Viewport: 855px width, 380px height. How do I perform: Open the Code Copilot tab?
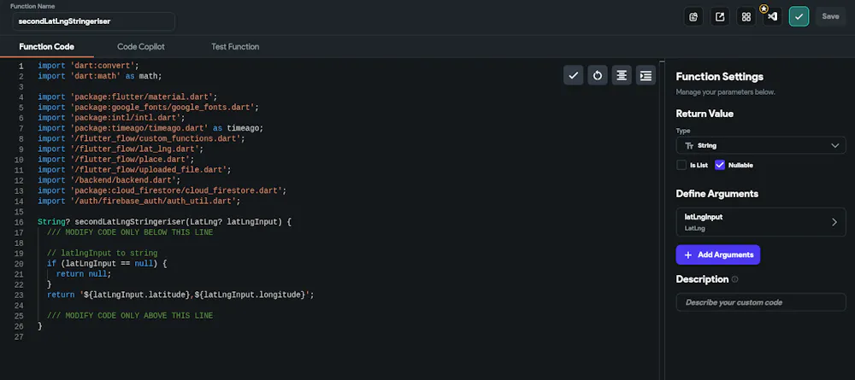(141, 47)
